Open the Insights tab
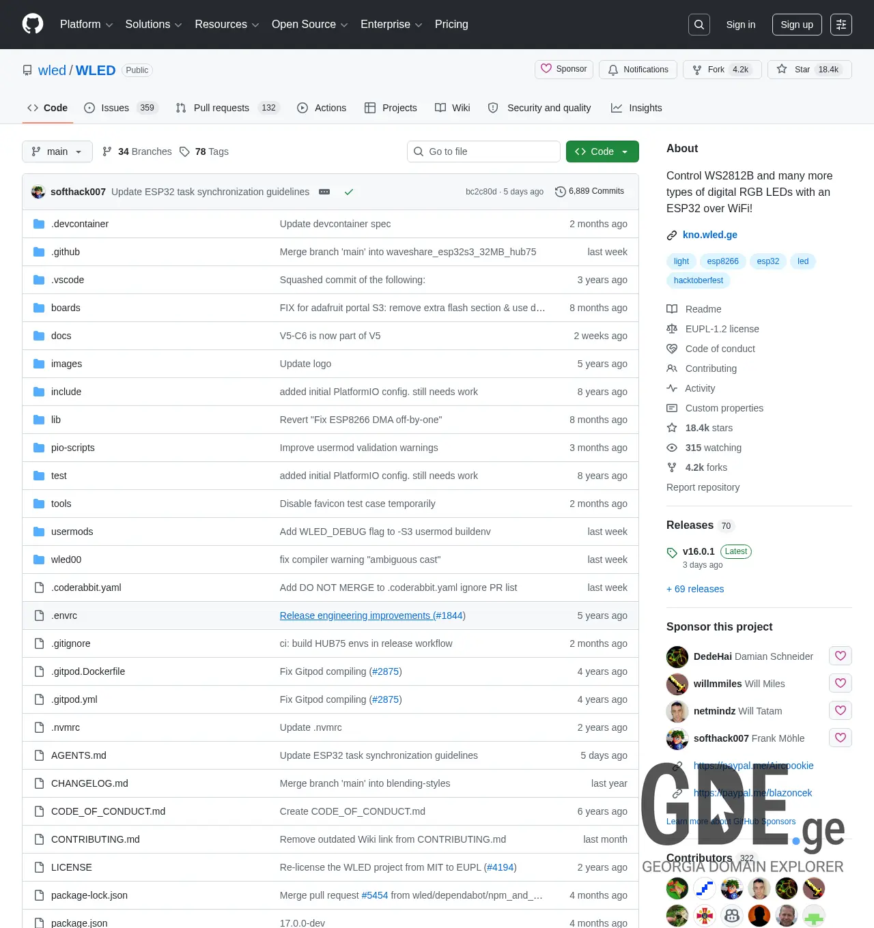Image resolution: width=874 pixels, height=928 pixels. (x=636, y=108)
